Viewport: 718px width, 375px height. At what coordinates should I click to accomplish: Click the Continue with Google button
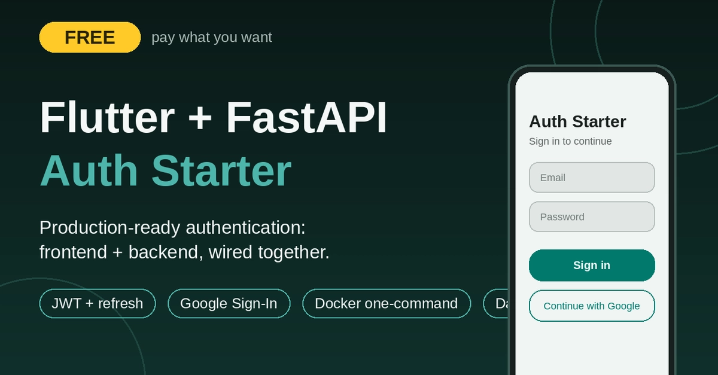[592, 306]
